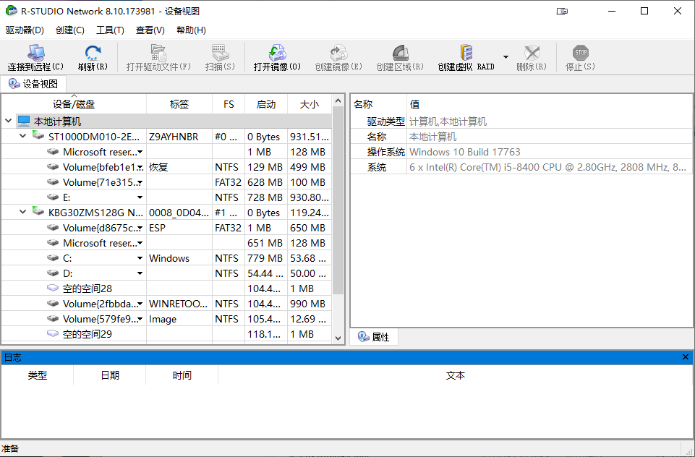The height and width of the screenshot is (457, 695).
Task: Open the 工具(T) menu
Action: pos(111,30)
